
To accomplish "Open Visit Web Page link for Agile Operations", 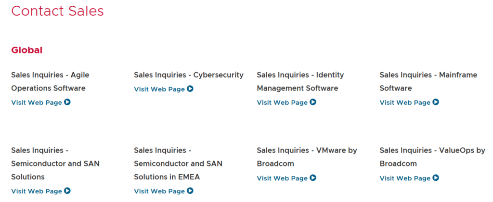I will (37, 102).
